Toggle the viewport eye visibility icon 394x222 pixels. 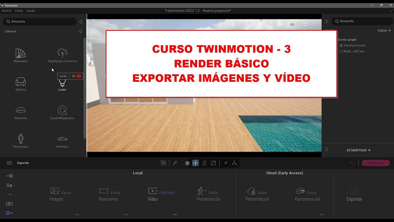305,24
